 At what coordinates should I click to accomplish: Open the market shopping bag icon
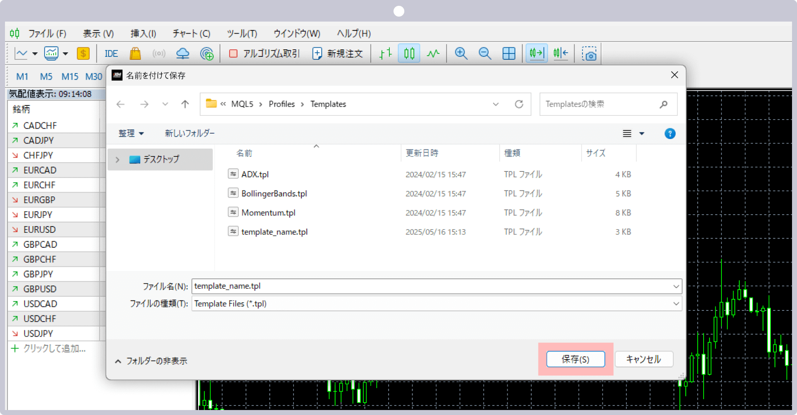(x=135, y=54)
